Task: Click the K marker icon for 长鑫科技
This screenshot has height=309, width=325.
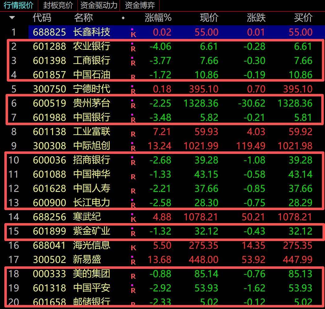Action: click(133, 33)
